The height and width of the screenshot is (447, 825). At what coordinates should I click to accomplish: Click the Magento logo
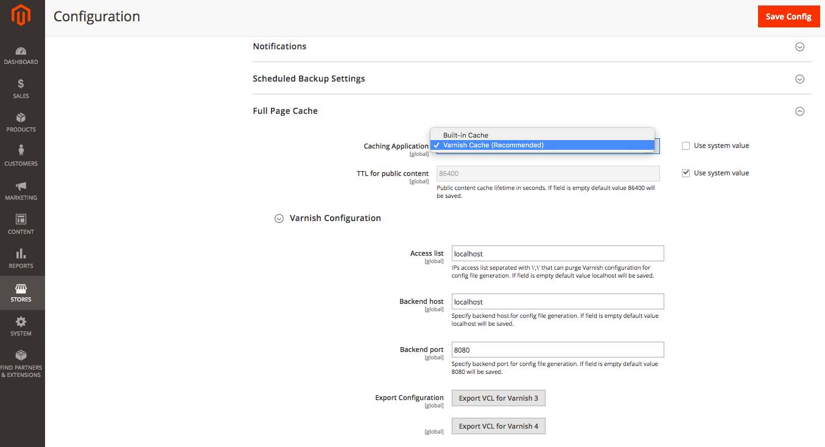click(21, 15)
